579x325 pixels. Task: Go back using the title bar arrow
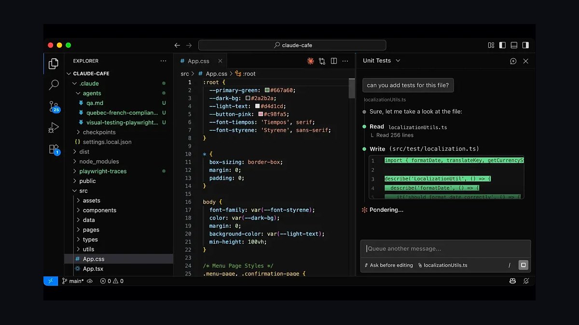point(177,45)
